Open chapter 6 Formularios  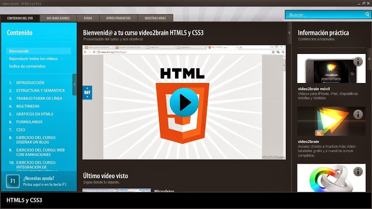26,122
